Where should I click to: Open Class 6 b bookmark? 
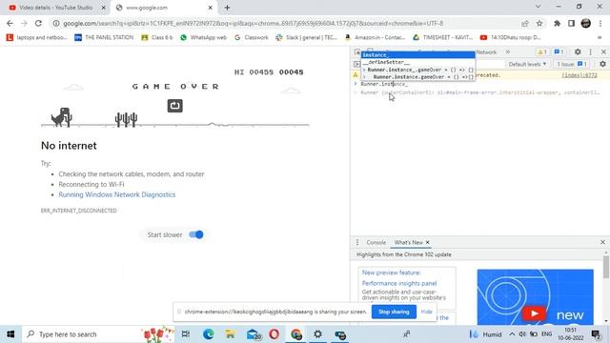(157, 37)
